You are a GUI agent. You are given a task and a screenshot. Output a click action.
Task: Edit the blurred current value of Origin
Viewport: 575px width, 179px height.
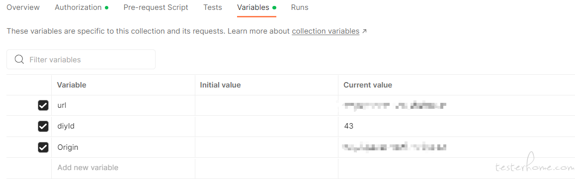[457, 147]
